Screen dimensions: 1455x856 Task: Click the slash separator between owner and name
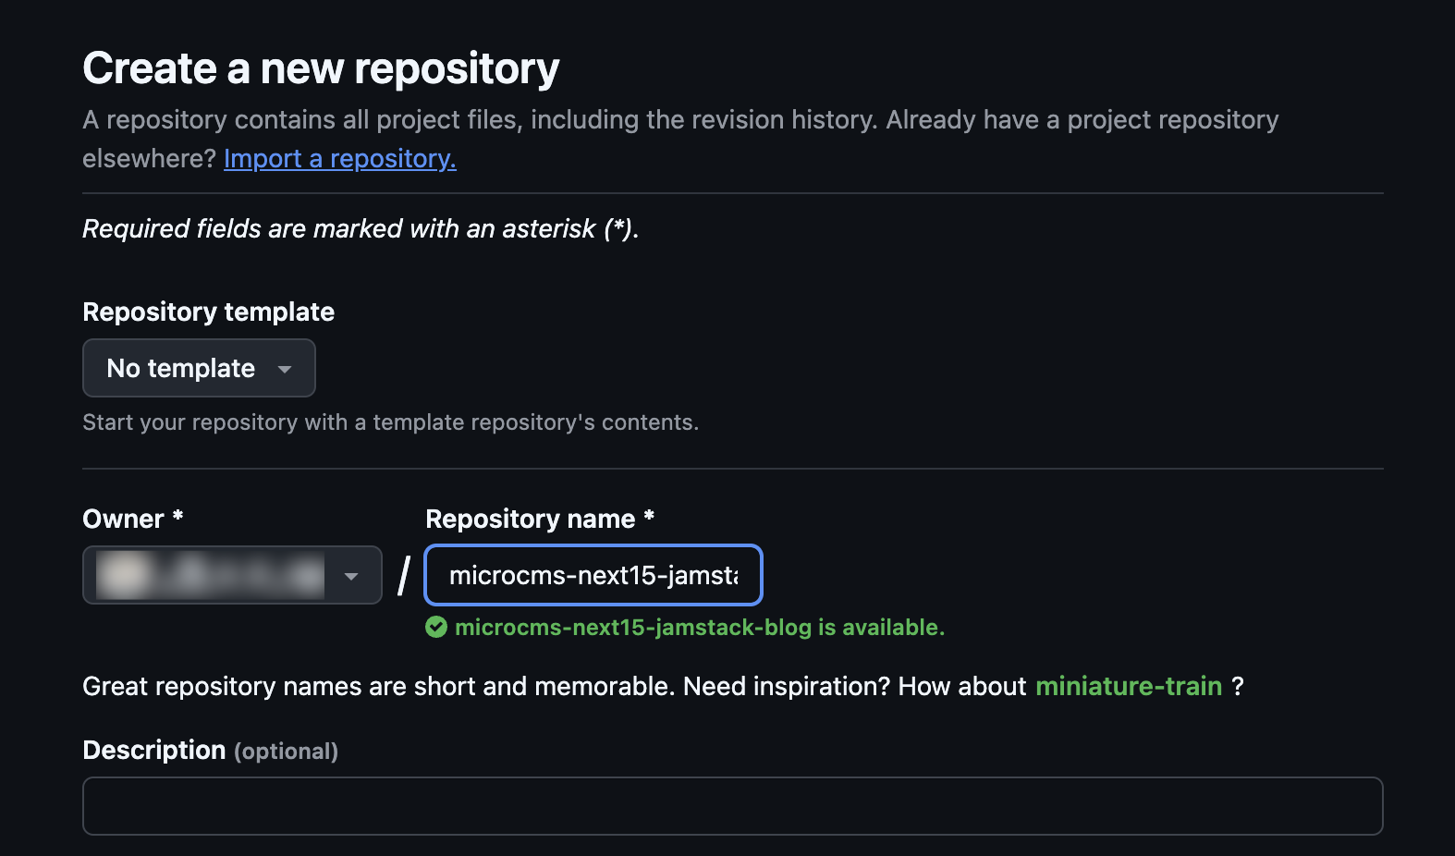[404, 576]
